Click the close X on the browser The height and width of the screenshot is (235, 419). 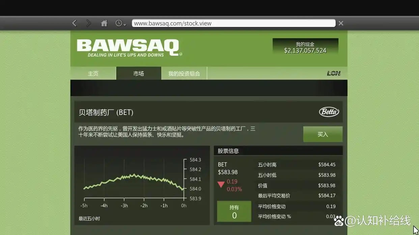(x=341, y=23)
